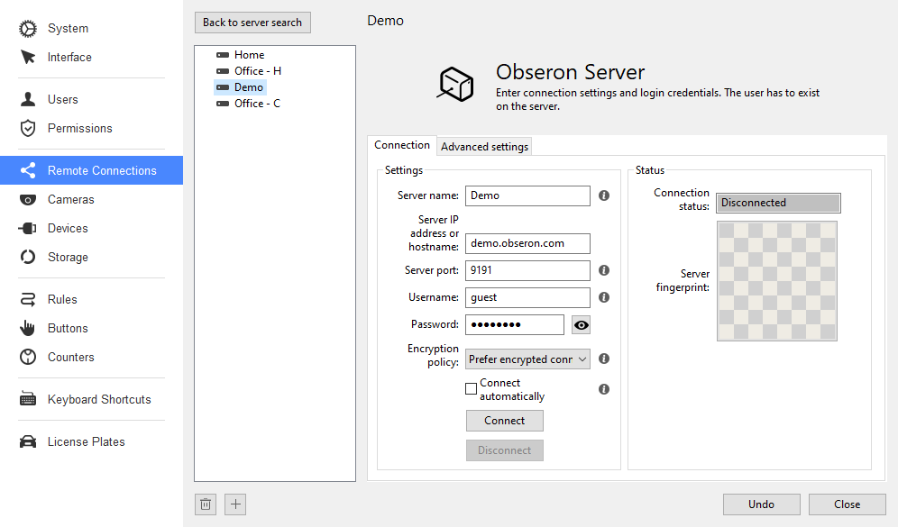Screen dimensions: 898x527
Task: Focus the Username input field
Action: pos(527,297)
